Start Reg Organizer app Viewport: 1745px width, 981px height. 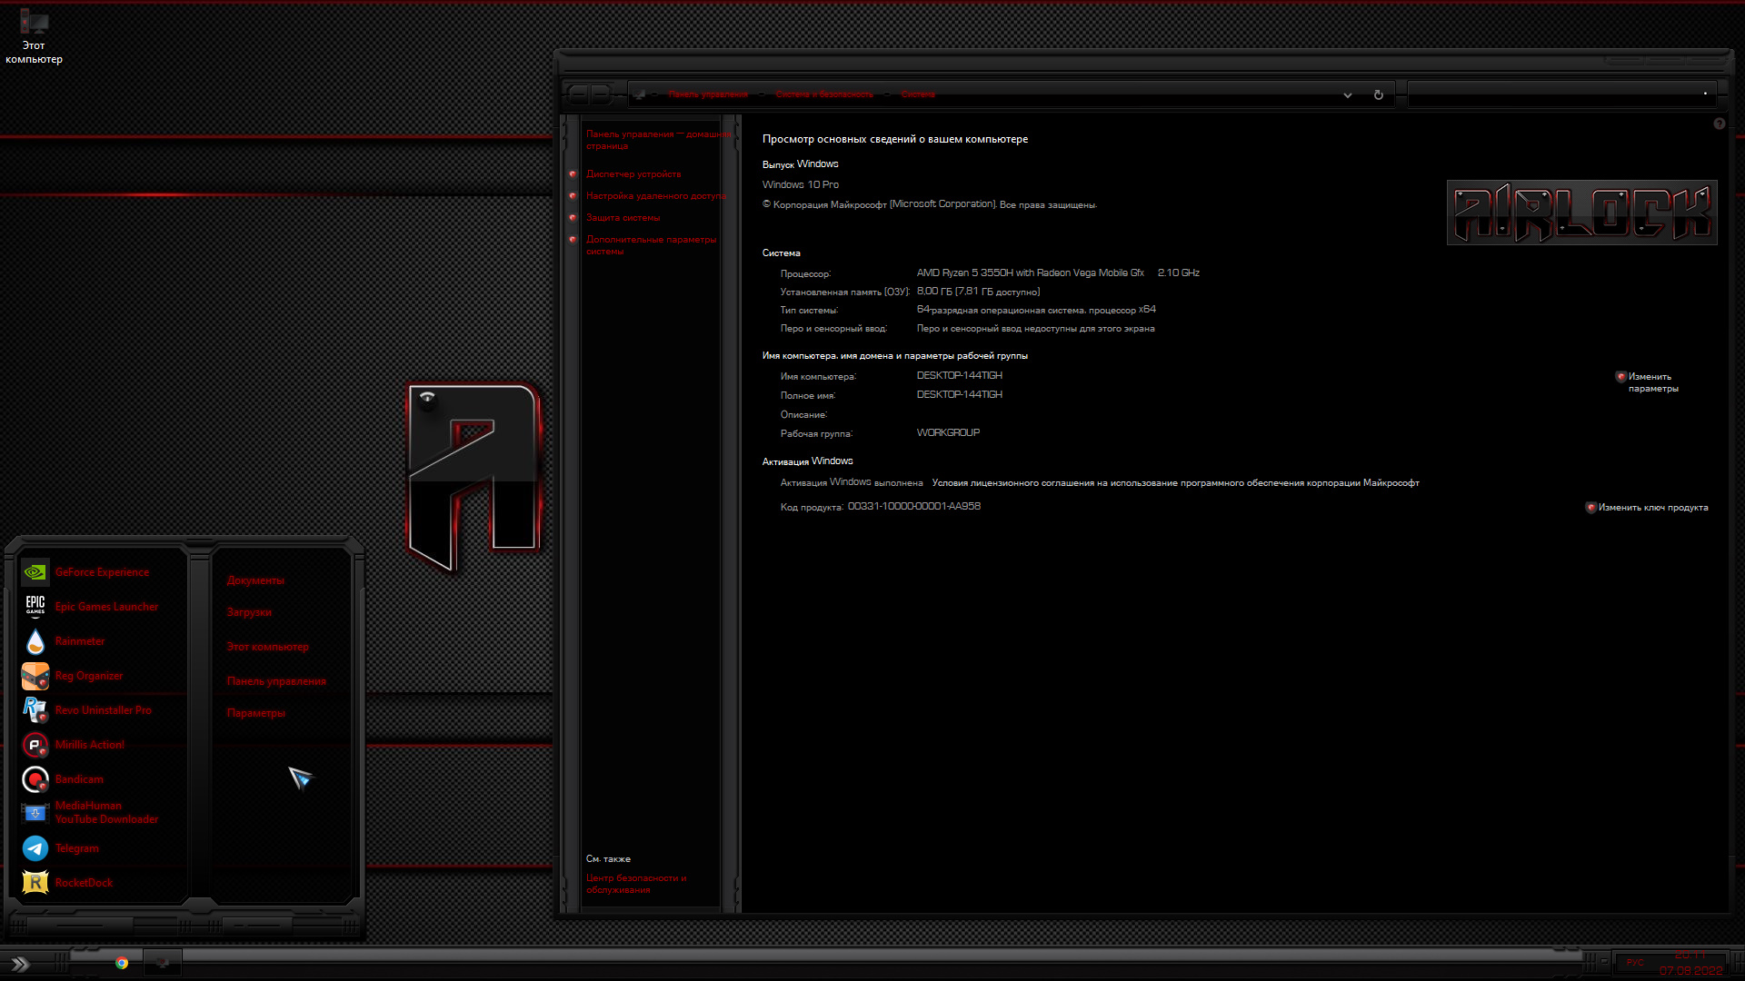pyautogui.click(x=89, y=676)
